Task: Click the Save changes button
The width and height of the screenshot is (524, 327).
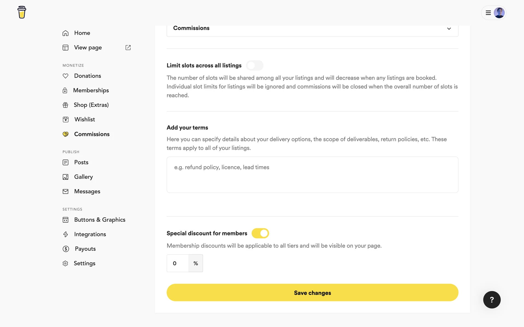Action: (312, 293)
